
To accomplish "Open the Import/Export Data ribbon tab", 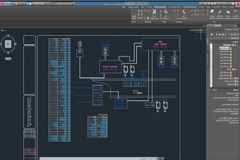I will pos(190,7).
